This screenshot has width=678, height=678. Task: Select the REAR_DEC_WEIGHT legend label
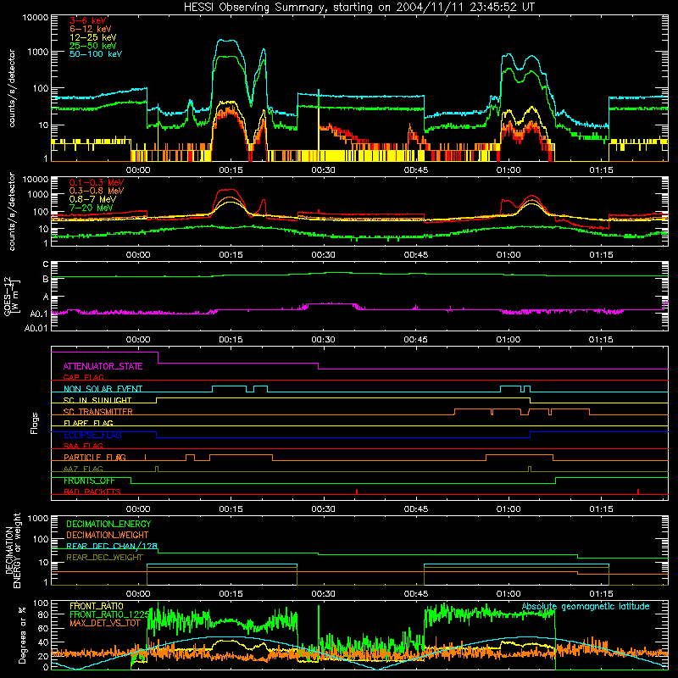(104, 558)
